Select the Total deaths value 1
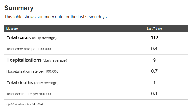 tap(154, 83)
